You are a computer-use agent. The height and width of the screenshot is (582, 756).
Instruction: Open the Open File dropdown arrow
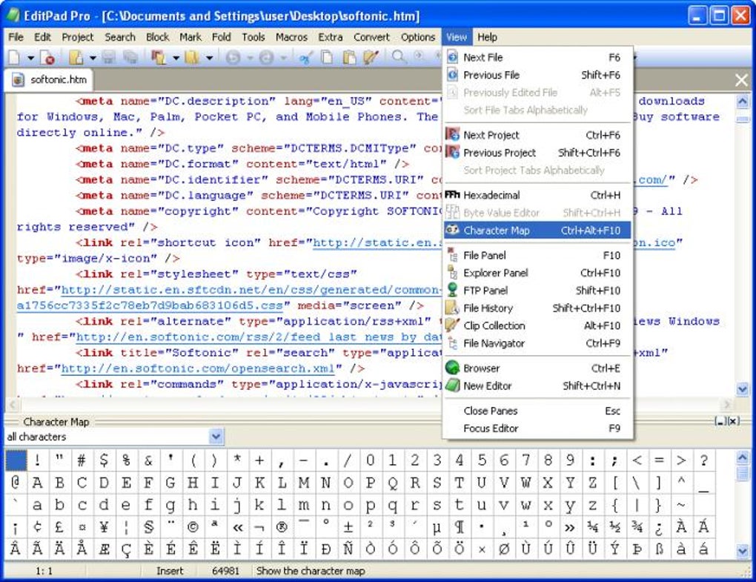93,58
